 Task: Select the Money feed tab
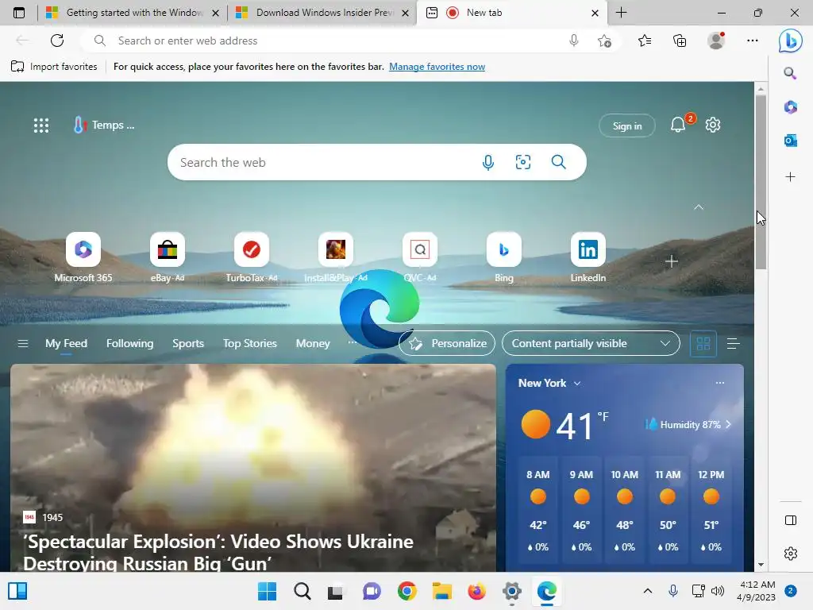(313, 343)
